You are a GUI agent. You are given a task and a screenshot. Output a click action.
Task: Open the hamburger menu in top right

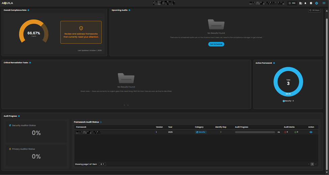[x=324, y=3]
